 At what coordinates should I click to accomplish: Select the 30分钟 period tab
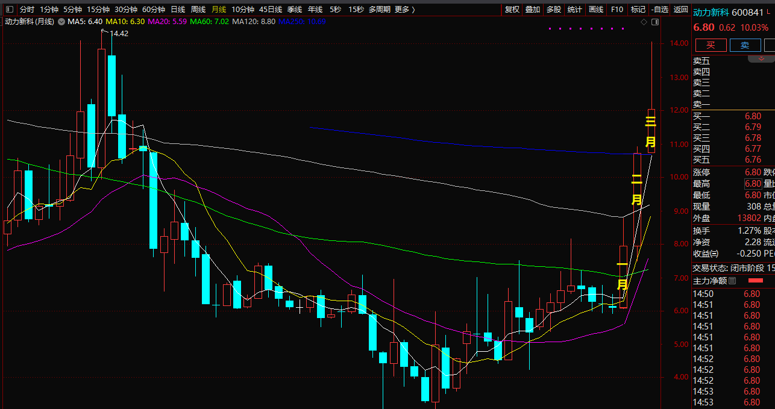[x=126, y=10]
